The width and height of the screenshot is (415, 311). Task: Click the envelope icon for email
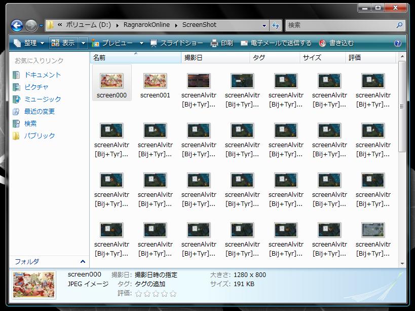244,43
